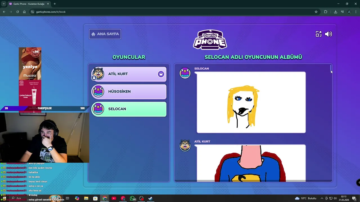This screenshot has height=202, width=360.
Task: Click chat message 'beyaz tenli olsun'
Action: coord(38,181)
